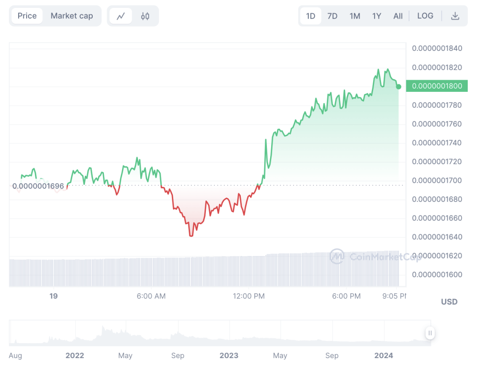The width and height of the screenshot is (477, 367).
Task: Click the 0.0000001696 opening price label
Action: point(38,186)
